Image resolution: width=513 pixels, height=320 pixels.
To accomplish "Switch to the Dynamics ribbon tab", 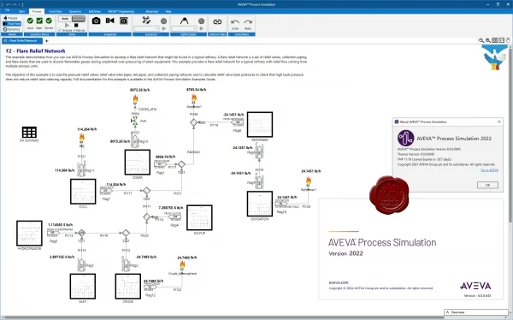I will tap(75, 11).
